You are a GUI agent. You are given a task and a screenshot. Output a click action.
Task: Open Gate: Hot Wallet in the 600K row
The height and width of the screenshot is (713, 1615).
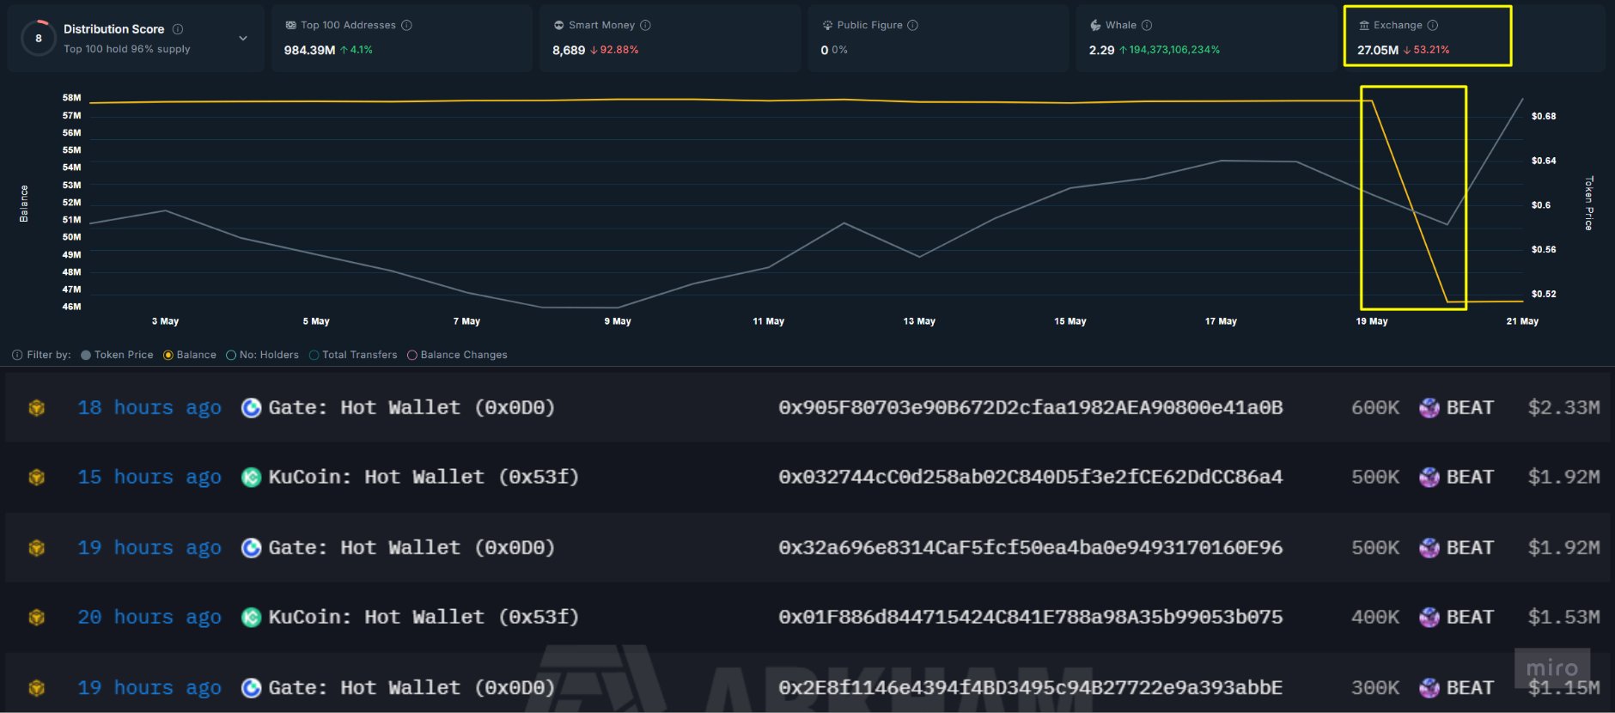click(411, 408)
